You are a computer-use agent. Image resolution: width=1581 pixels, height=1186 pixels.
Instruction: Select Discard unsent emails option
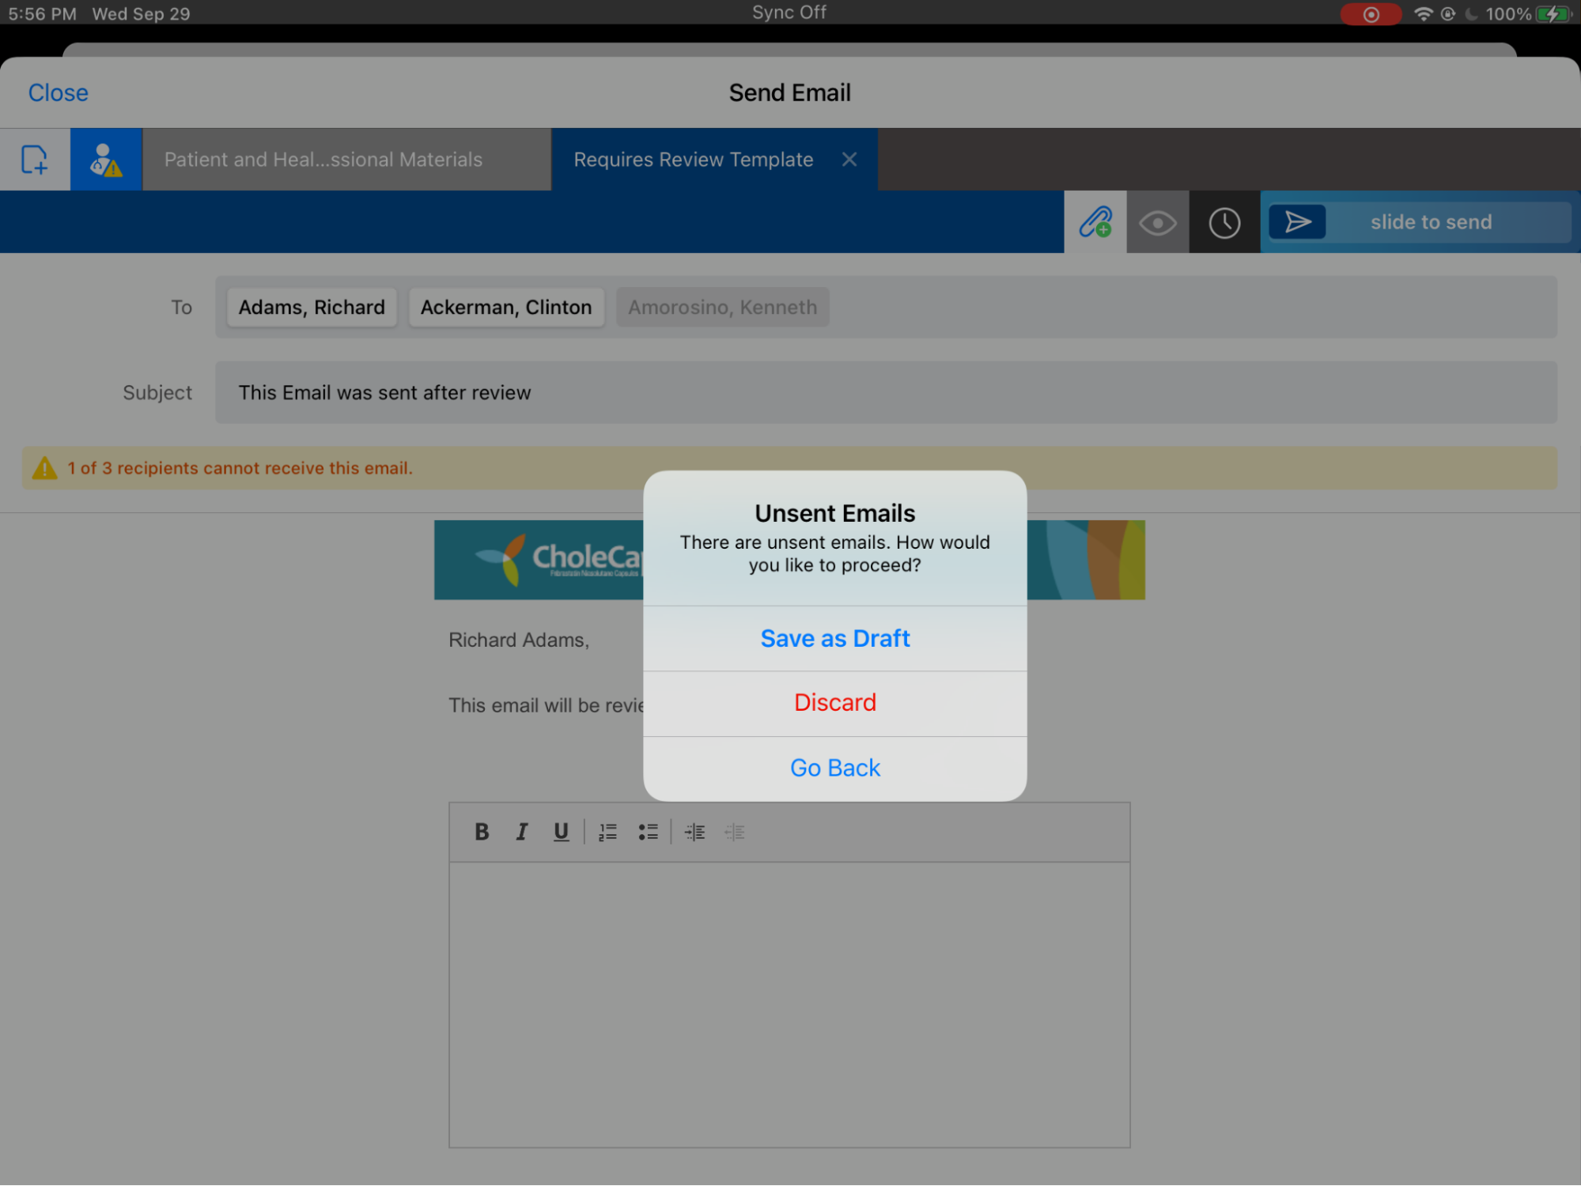[834, 703]
